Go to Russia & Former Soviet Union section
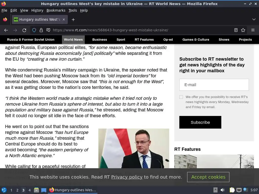Screen dimensions: 259x194 tap(31, 40)
